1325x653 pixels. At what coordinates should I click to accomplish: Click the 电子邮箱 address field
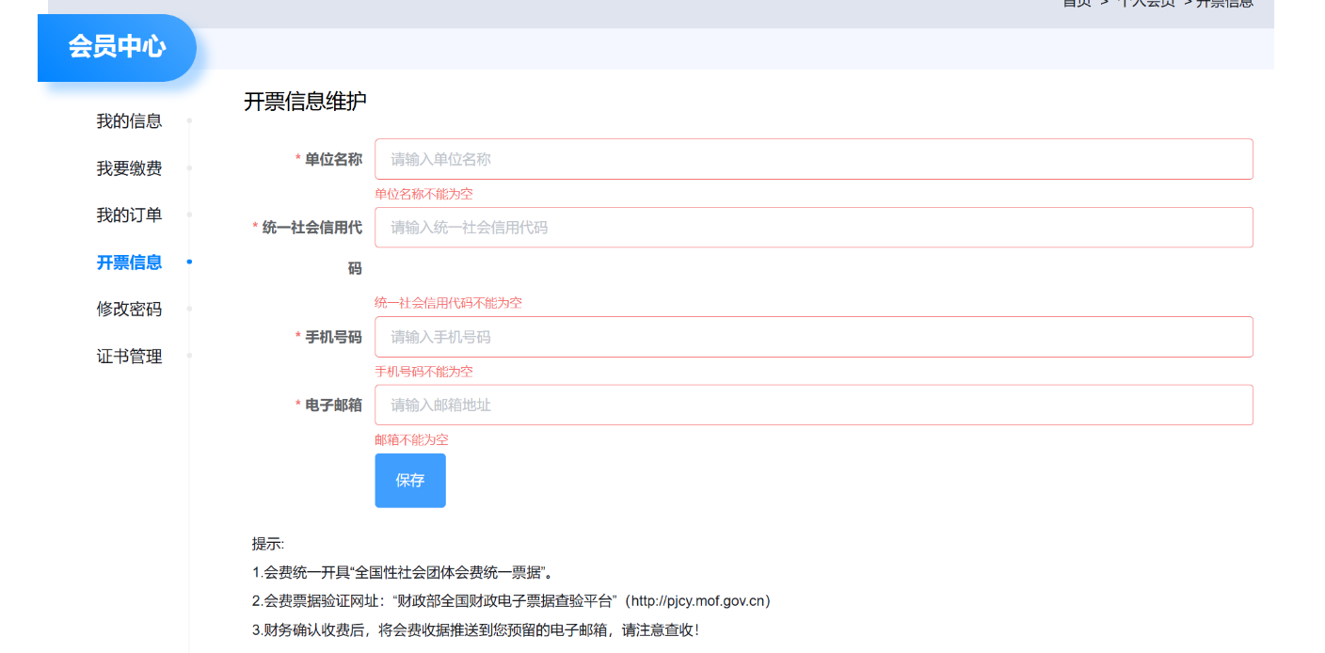pyautogui.click(x=814, y=406)
